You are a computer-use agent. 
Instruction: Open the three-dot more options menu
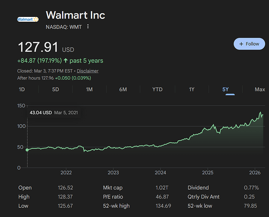point(88,26)
